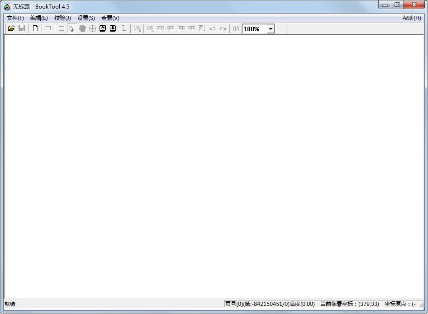This screenshot has height=314, width=428.
Task: Click the 08 numbering toolbar icon
Action: pyautogui.click(x=236, y=28)
